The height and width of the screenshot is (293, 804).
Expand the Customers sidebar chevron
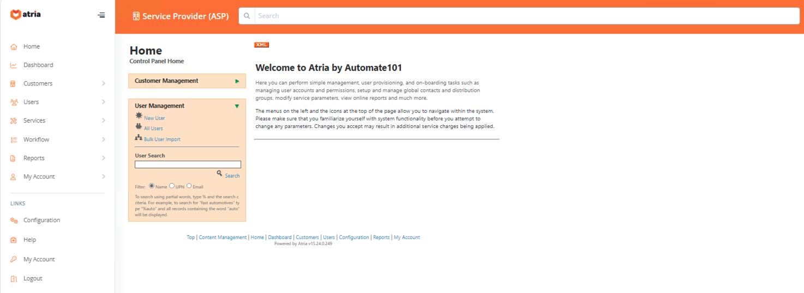(x=104, y=84)
